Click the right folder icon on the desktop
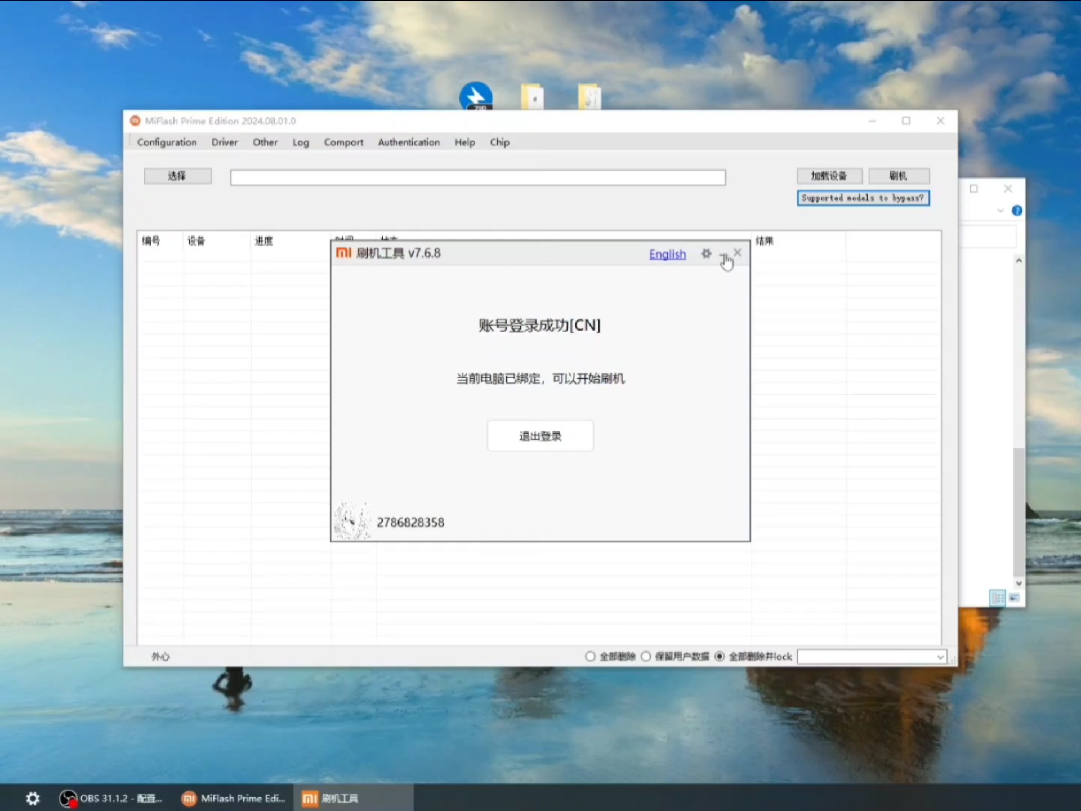The image size is (1081, 811). 589,96
